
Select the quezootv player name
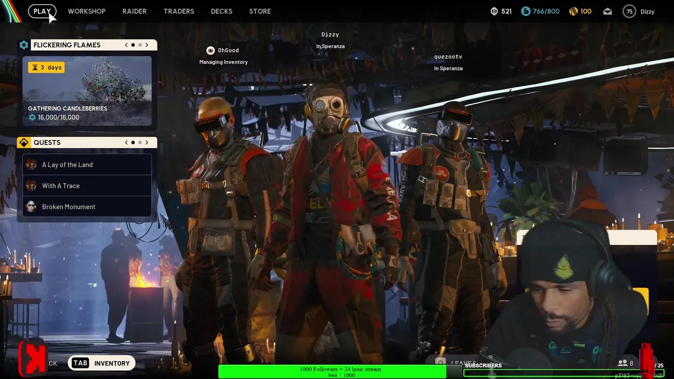coord(448,57)
